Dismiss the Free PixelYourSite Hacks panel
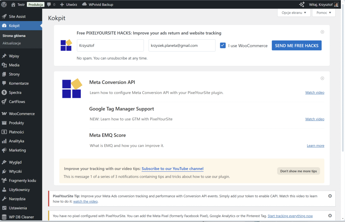345x222 pixels. pyautogui.click(x=322, y=32)
